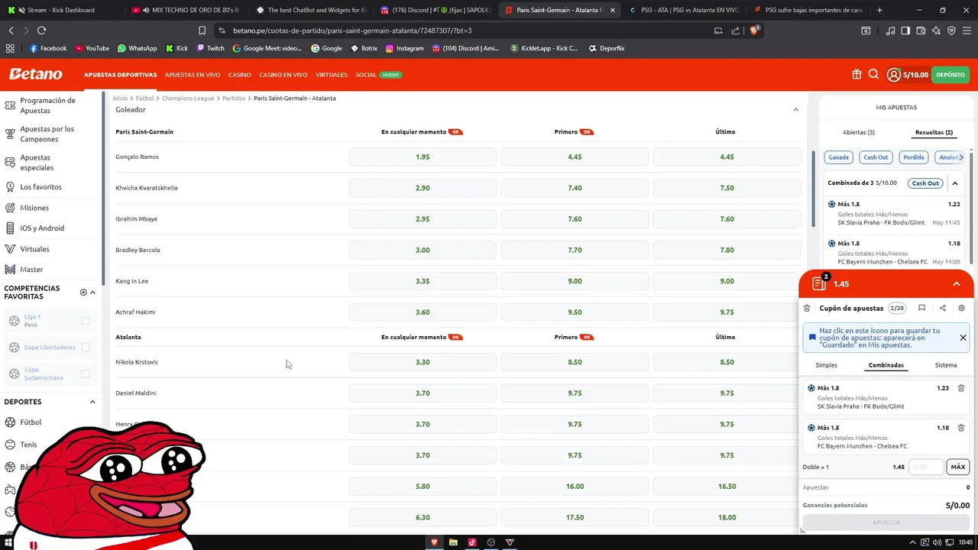Viewport: 978px width, 550px height.
Task: Open the user account icon beside S/10.00
Action: click(x=893, y=74)
